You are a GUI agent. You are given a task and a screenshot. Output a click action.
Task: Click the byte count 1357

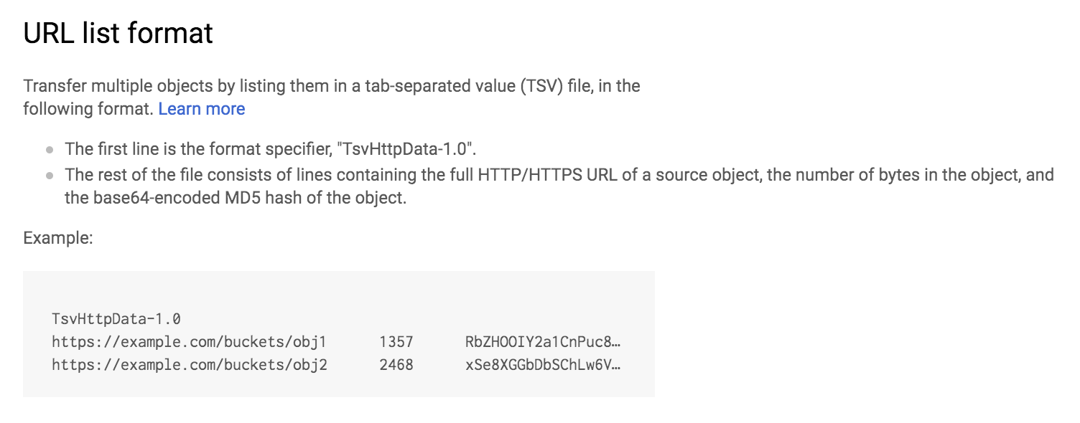point(396,342)
